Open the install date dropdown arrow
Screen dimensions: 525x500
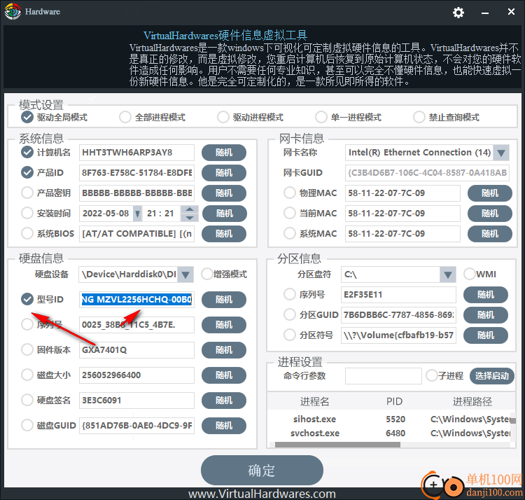coord(137,214)
